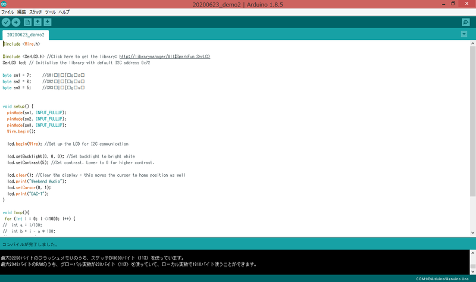The height and width of the screenshot is (282, 476).
Task: Click the '// int a = i/100;' comment line
Action: point(23,225)
